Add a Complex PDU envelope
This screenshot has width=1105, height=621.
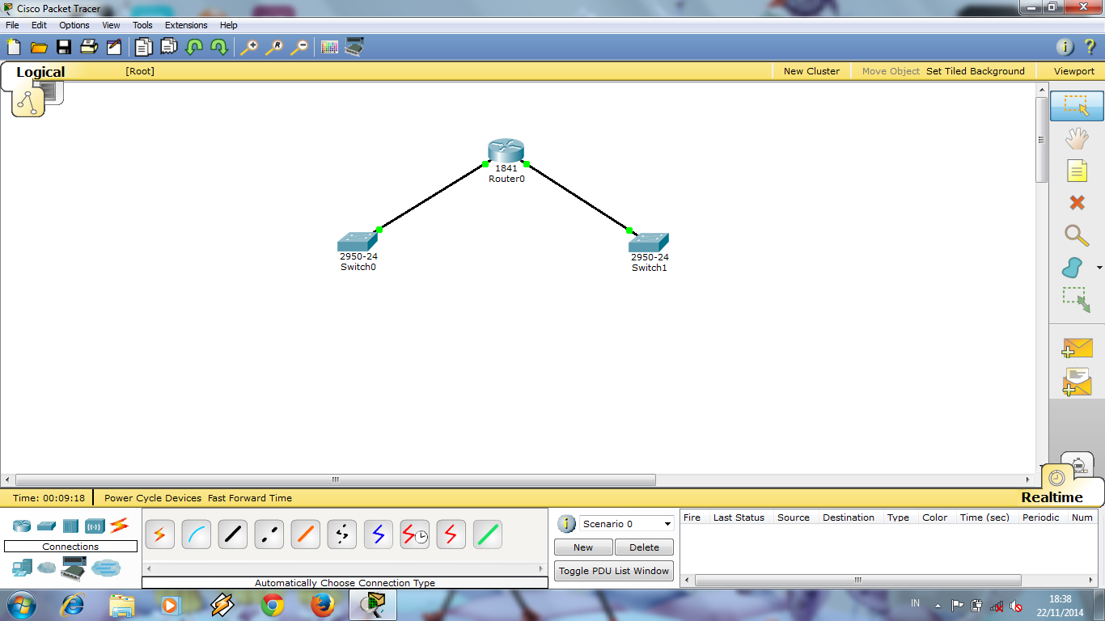[x=1077, y=382]
